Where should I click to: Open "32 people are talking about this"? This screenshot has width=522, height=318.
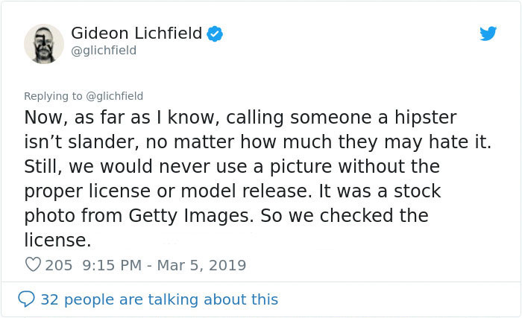159,299
